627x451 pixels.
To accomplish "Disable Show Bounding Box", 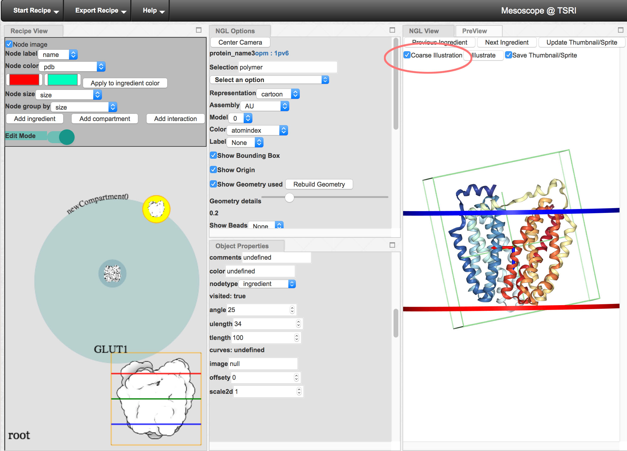I will 213,155.
